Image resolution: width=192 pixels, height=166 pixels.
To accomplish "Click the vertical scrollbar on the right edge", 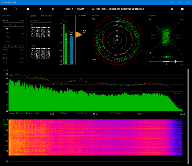I will click(x=188, y=116).
